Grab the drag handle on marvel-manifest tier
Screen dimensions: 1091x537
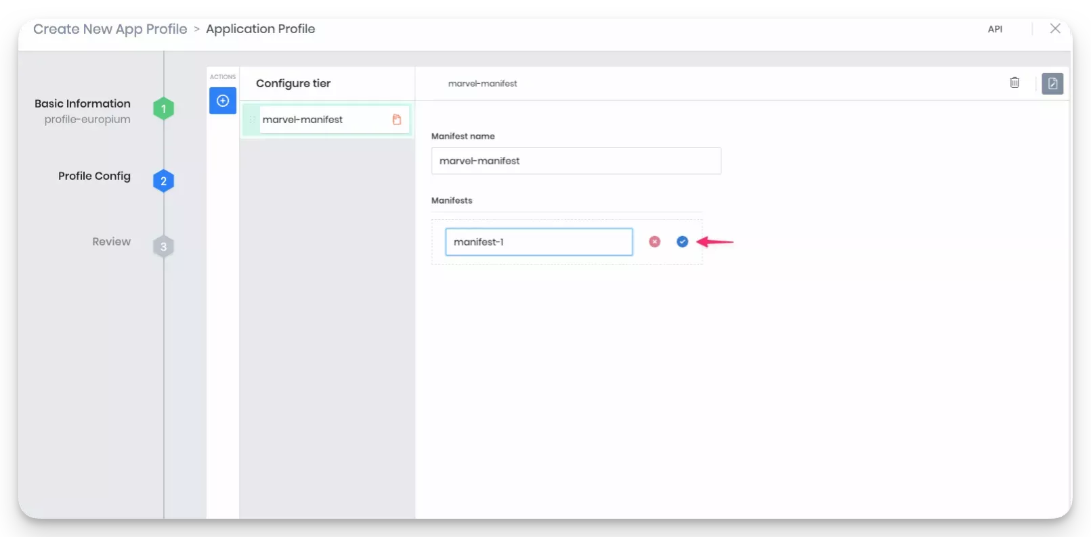coord(251,120)
